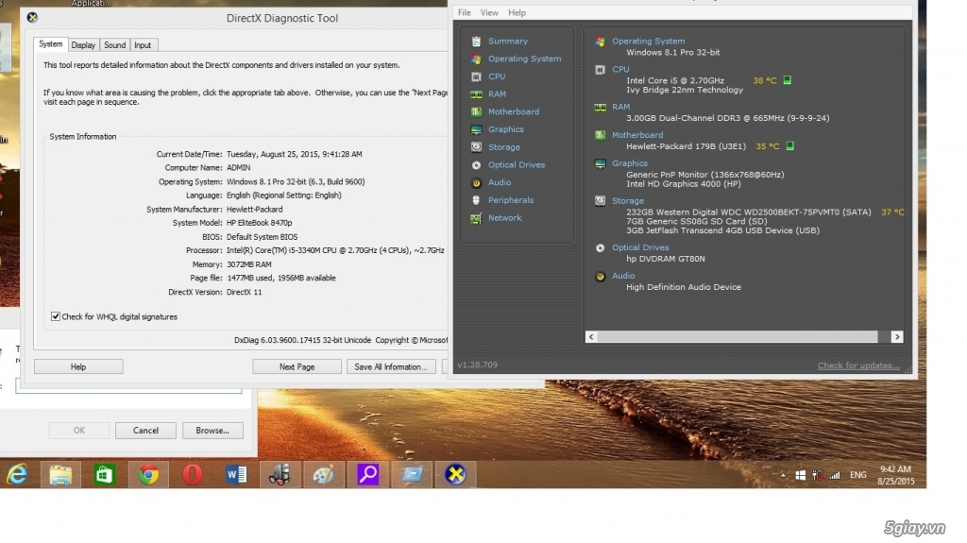
Task: Open the Summary section icon in Speccy sidebar
Action: coord(476,42)
